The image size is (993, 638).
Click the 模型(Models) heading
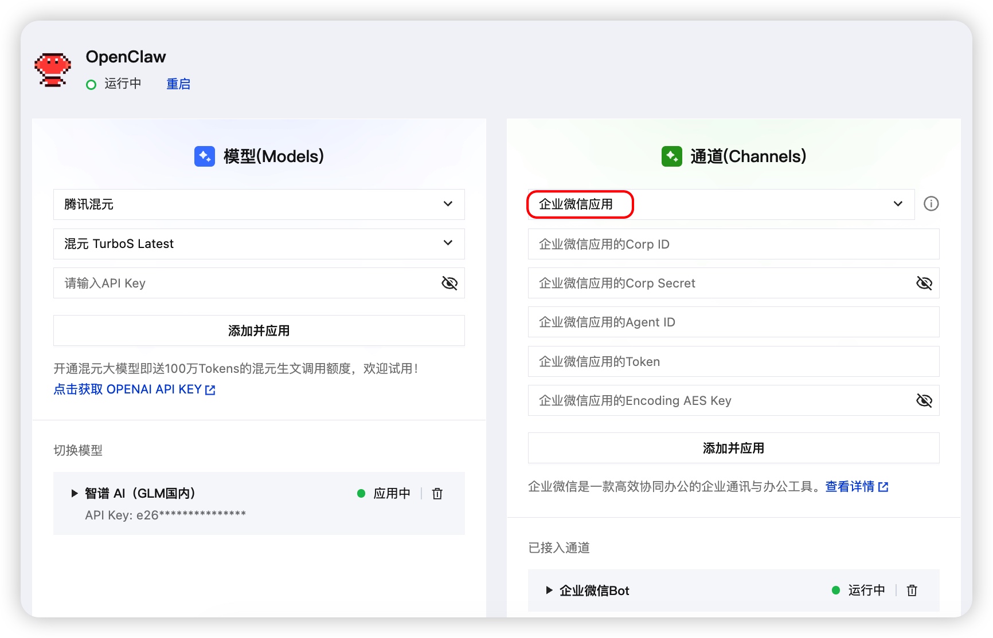pyautogui.click(x=273, y=156)
